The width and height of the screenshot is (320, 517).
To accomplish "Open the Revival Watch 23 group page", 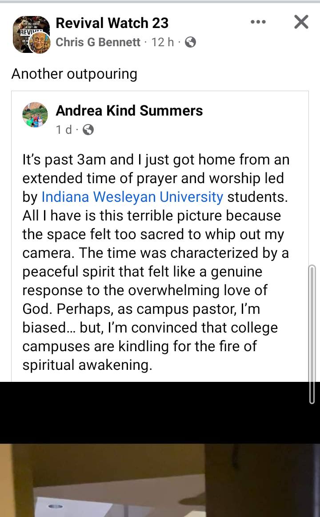I will tap(112, 23).
